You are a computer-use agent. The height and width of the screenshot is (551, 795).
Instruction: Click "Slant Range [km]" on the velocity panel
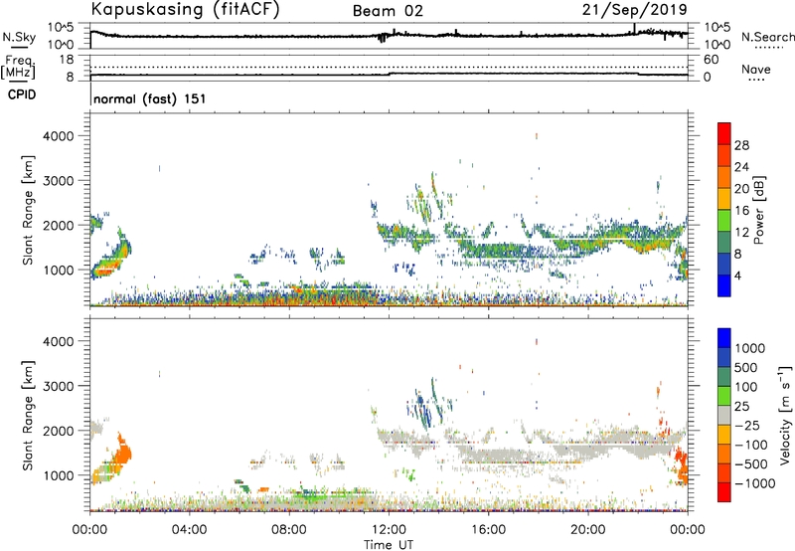tap(28, 416)
